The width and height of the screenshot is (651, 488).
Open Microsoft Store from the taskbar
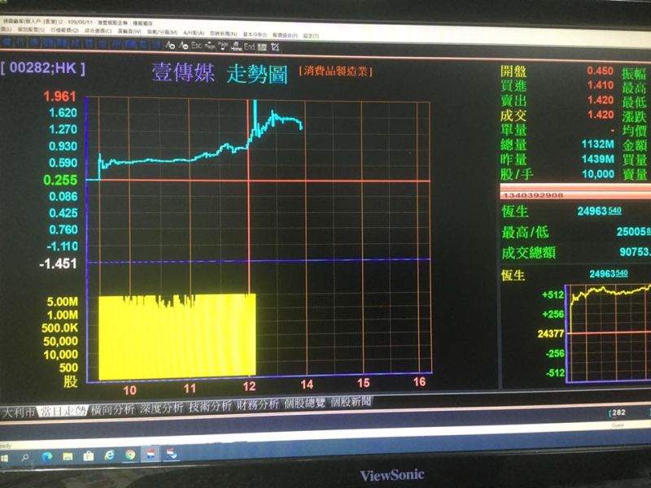tap(89, 456)
